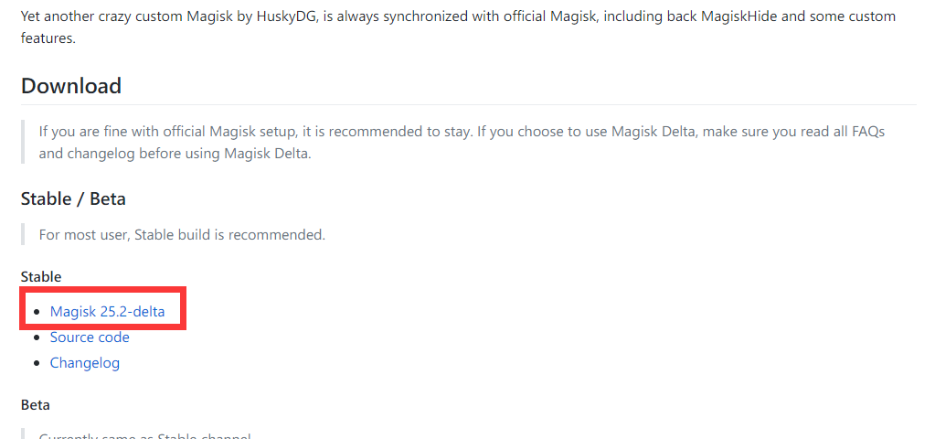
Task: Click the bold Stable subheading
Action: (x=41, y=276)
